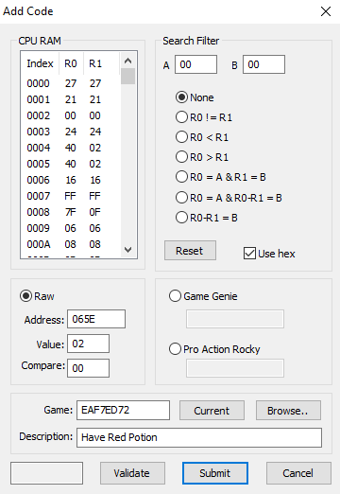Click the CPU RAM scroll up arrow
The image size is (340, 494).
pyautogui.click(x=127, y=61)
